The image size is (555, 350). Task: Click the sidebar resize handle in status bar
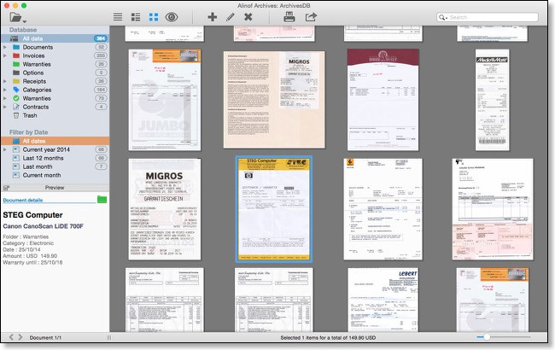(108, 337)
